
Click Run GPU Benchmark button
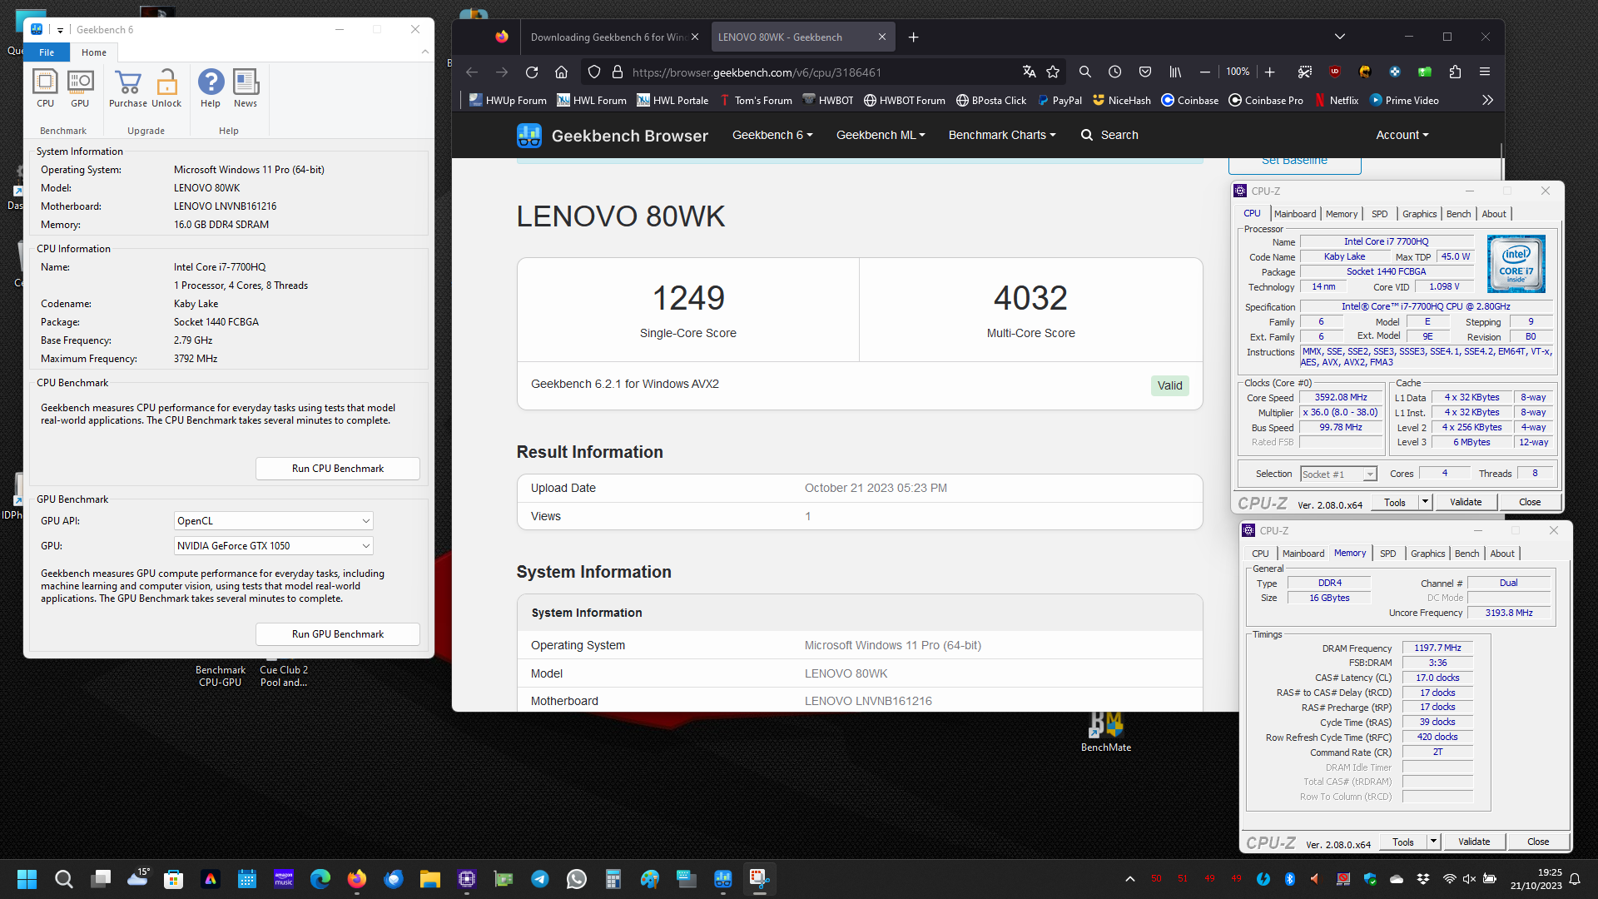[x=338, y=634]
